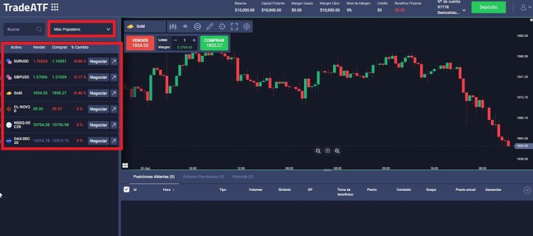This screenshot has width=533, height=236.
Task: Click the Buscar search field
Action: coord(24,29)
